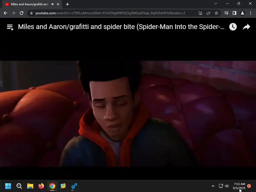Click the video frame to pause
The width and height of the screenshot is (256, 192).
(128, 114)
